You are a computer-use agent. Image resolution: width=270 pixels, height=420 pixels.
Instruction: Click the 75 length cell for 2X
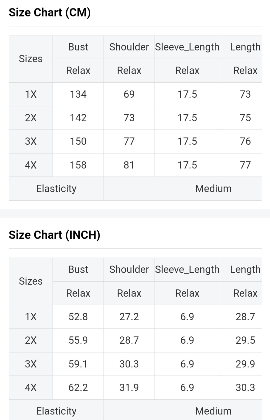click(245, 118)
